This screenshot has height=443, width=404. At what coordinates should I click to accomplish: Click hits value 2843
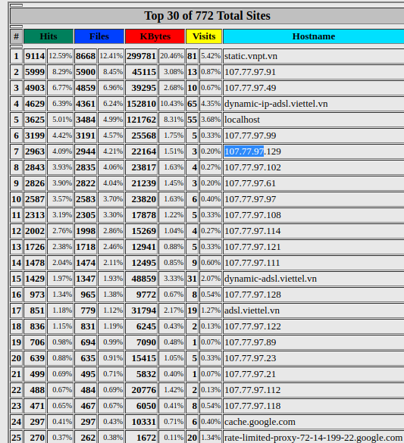coord(35,167)
